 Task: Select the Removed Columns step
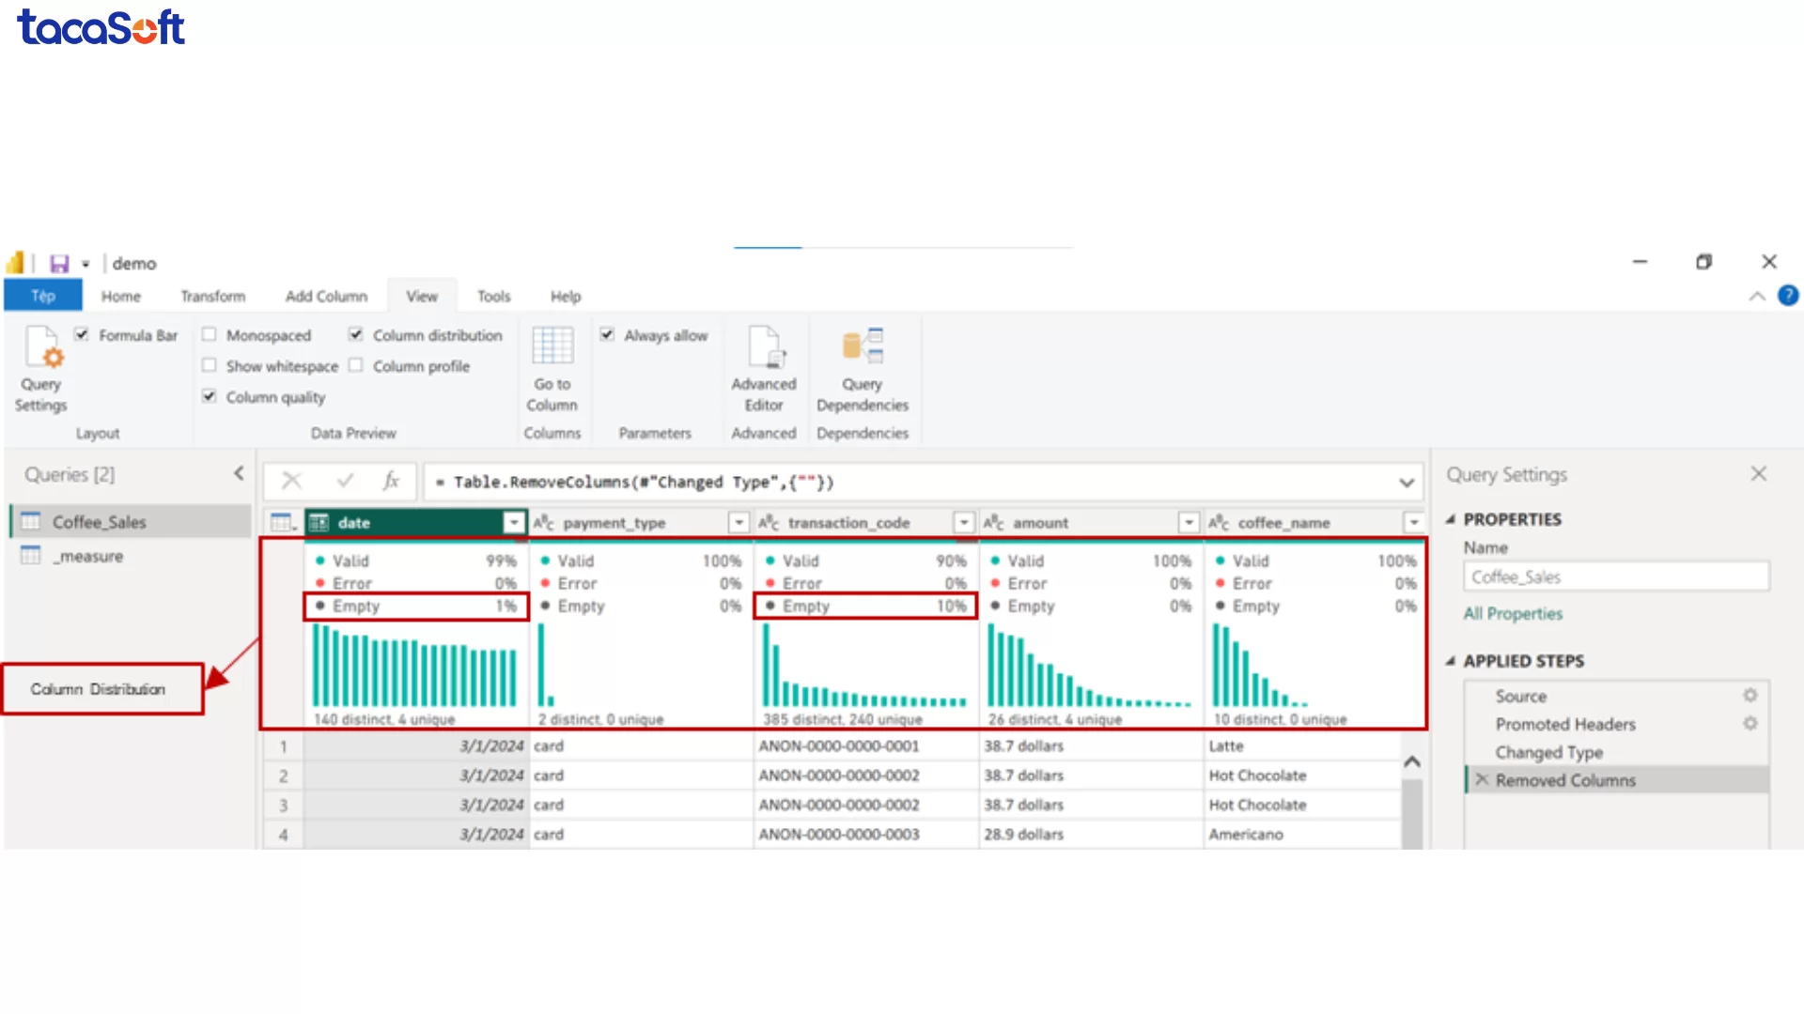pos(1616,779)
